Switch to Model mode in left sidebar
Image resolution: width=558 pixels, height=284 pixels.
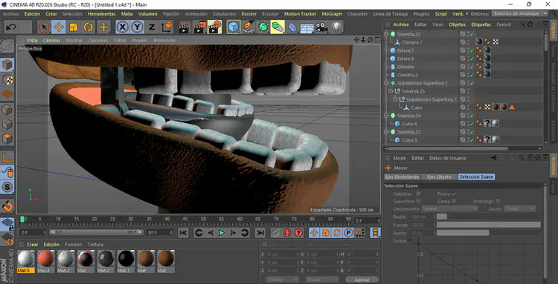(x=7, y=65)
